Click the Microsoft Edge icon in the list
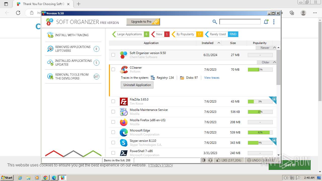 click(124, 132)
